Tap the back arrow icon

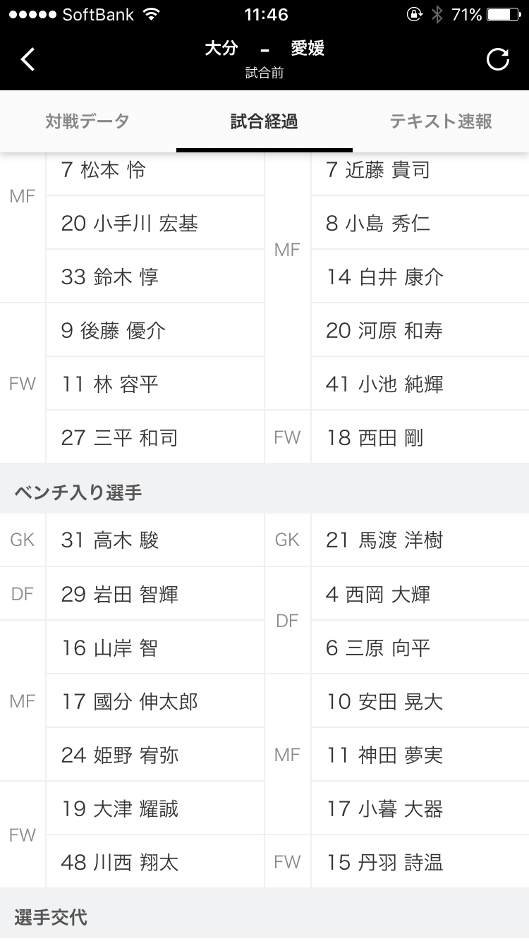pyautogui.click(x=28, y=60)
